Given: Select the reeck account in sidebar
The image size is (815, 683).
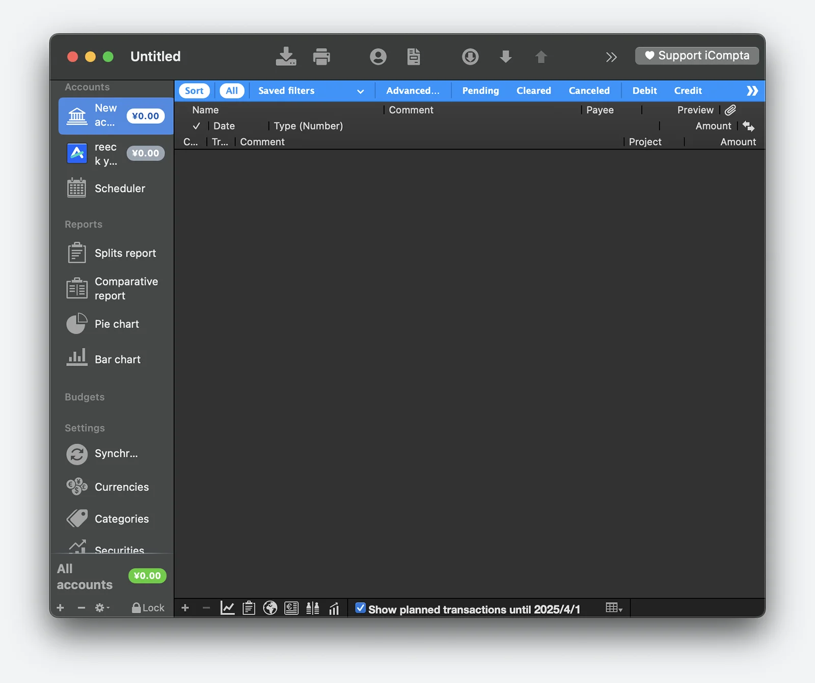Looking at the screenshot, I should (116, 153).
